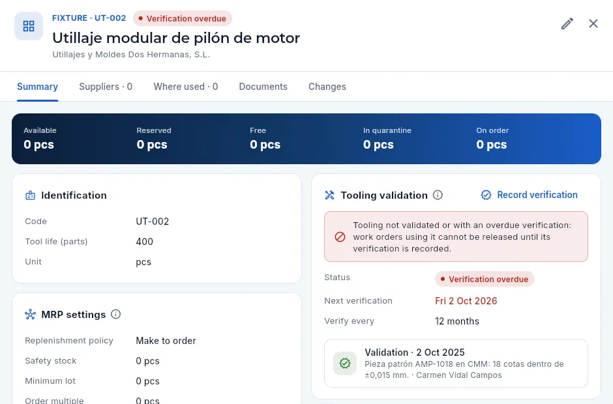Click the Tooling validation tools icon

coord(329,195)
